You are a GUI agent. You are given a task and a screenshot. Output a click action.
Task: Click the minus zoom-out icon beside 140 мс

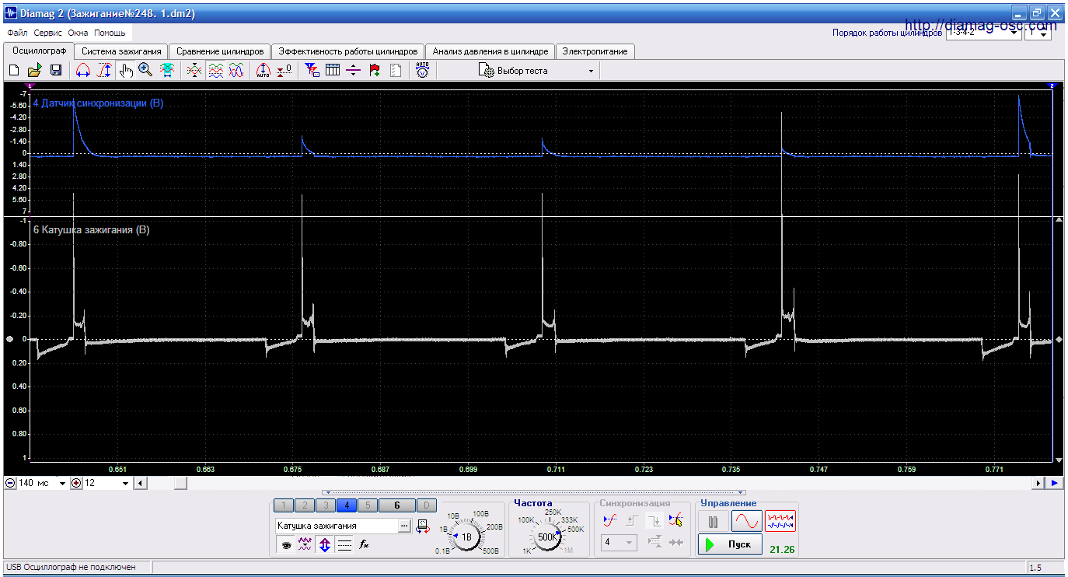(10, 484)
